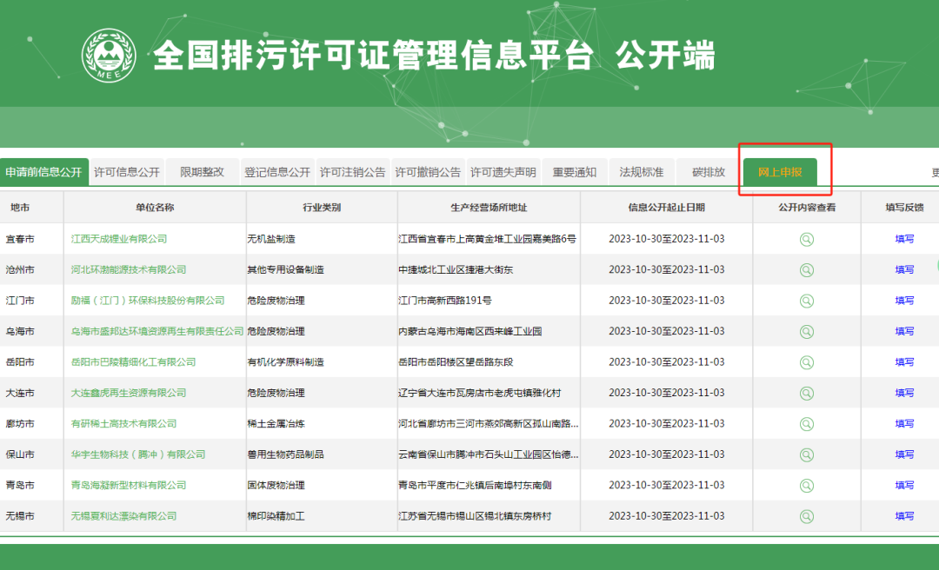Go to 碳排放 tab
The height and width of the screenshot is (570, 939).
click(709, 172)
